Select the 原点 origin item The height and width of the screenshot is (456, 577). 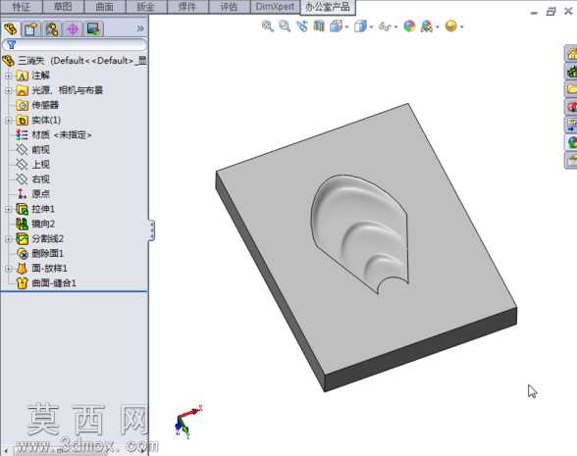click(x=33, y=194)
